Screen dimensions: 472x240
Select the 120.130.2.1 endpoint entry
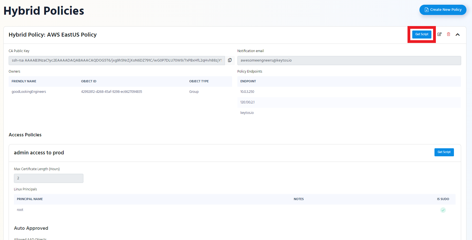(x=247, y=102)
